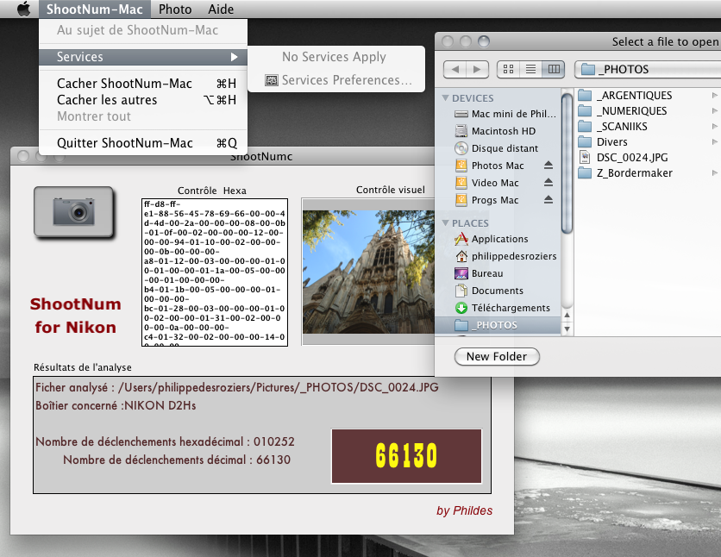Select _PHOTOS in the Places sidebar
The width and height of the screenshot is (721, 557).
pyautogui.click(x=498, y=325)
